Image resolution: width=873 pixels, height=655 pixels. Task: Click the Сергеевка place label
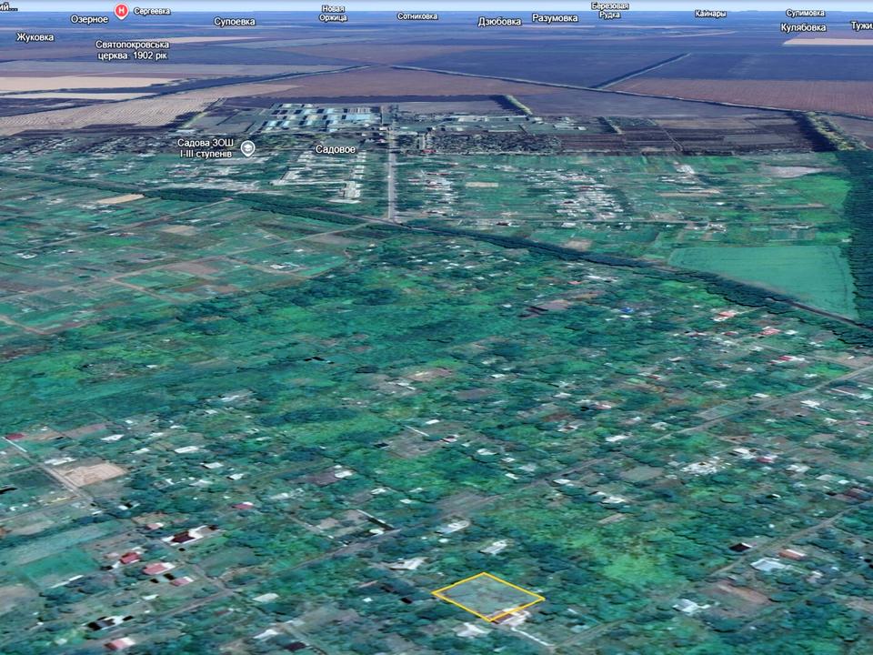(x=152, y=11)
